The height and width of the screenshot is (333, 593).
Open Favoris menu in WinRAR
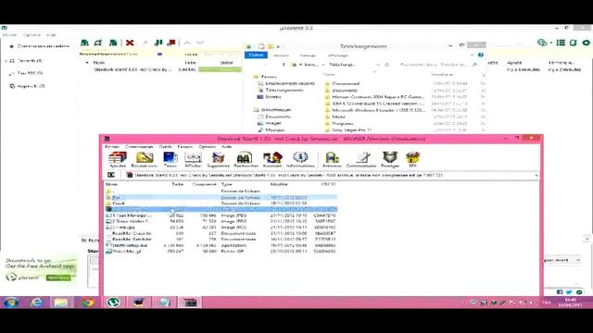coord(185,146)
